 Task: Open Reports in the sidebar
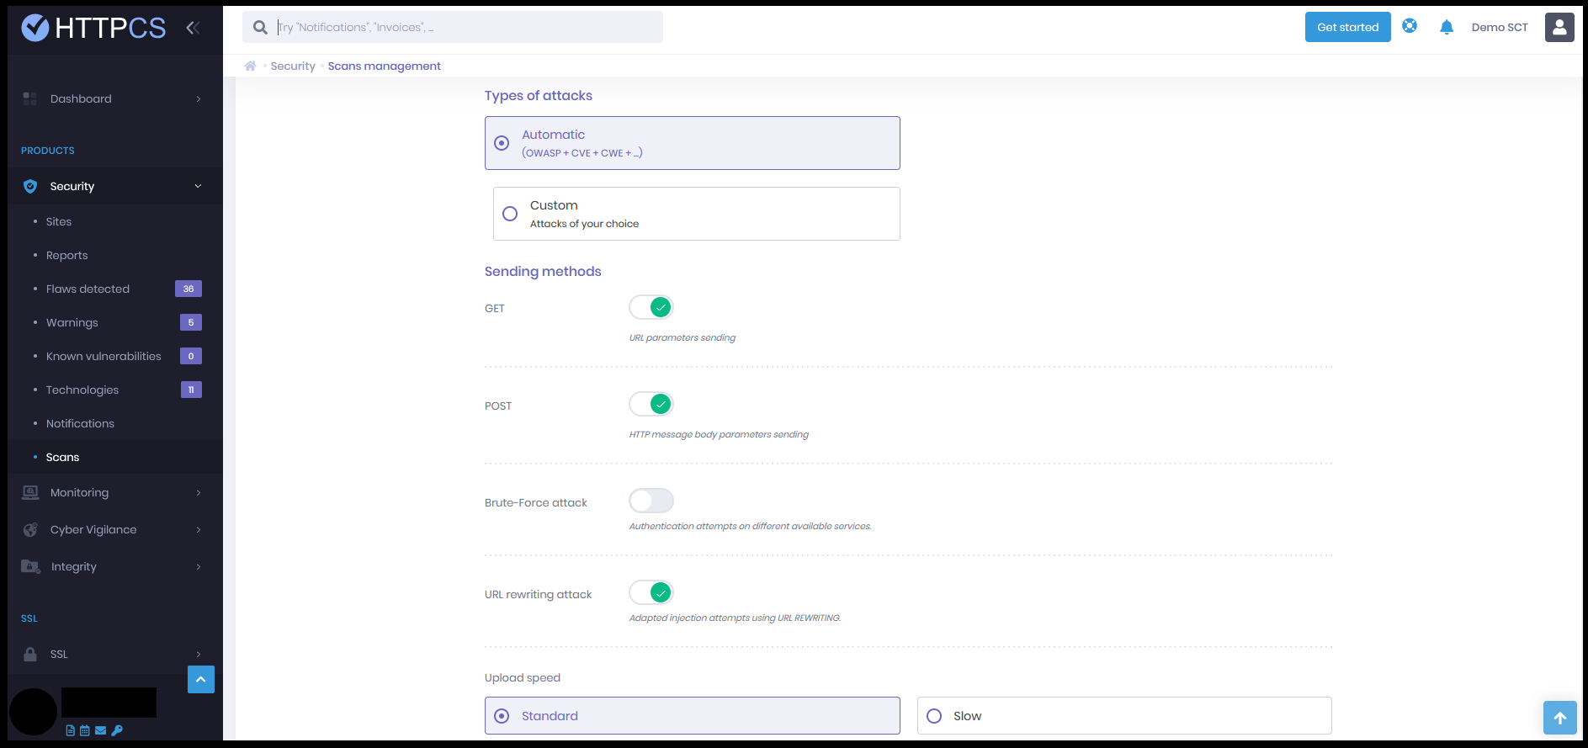pyautogui.click(x=66, y=255)
